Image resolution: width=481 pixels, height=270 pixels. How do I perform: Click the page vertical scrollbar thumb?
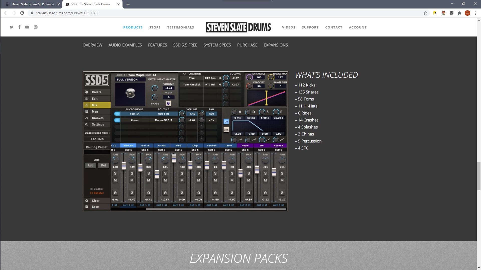coord(479,176)
